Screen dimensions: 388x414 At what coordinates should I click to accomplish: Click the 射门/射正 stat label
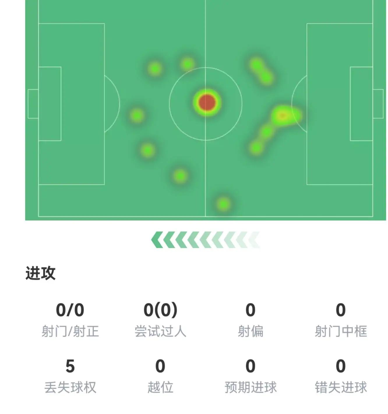pos(70,331)
